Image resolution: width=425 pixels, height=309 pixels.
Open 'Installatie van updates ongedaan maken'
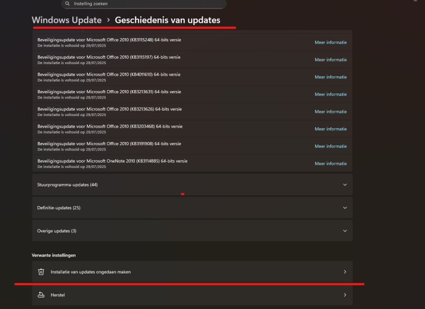(192, 272)
